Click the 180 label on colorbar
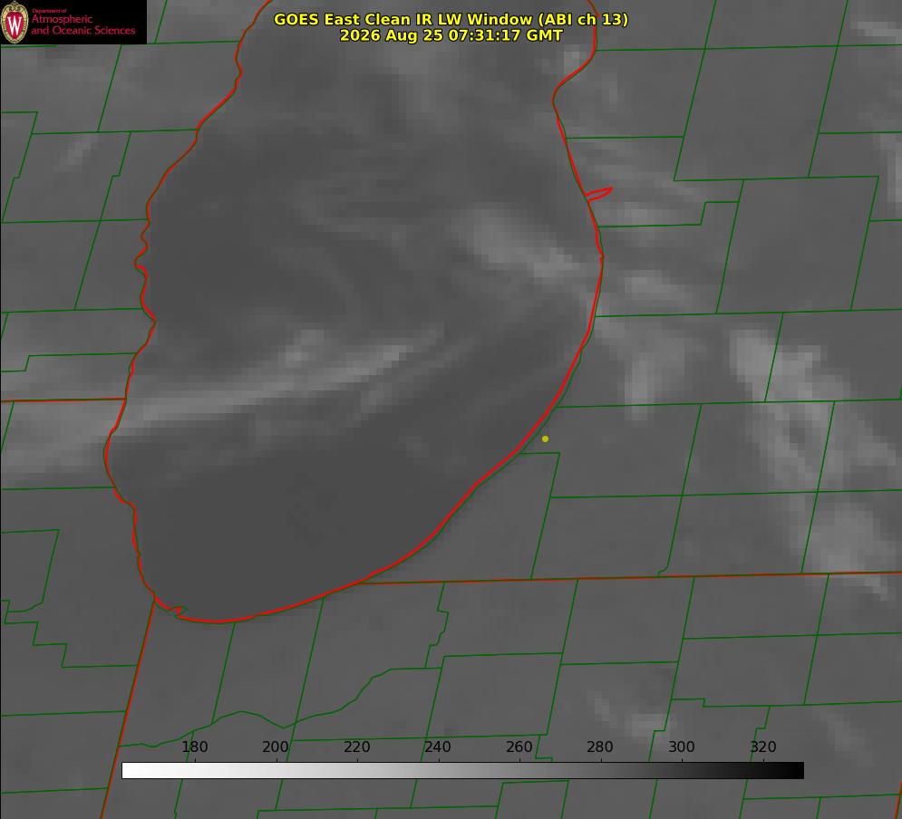This screenshot has width=902, height=819. click(x=194, y=747)
